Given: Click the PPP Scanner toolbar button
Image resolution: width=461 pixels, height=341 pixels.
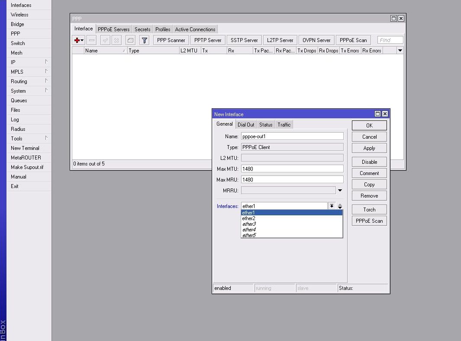Looking at the screenshot, I should click(171, 40).
